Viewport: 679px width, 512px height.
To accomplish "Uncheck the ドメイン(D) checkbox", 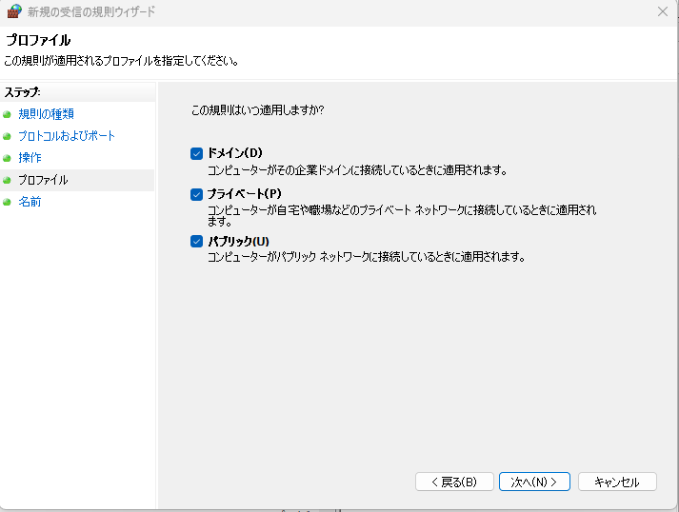I will 197,153.
